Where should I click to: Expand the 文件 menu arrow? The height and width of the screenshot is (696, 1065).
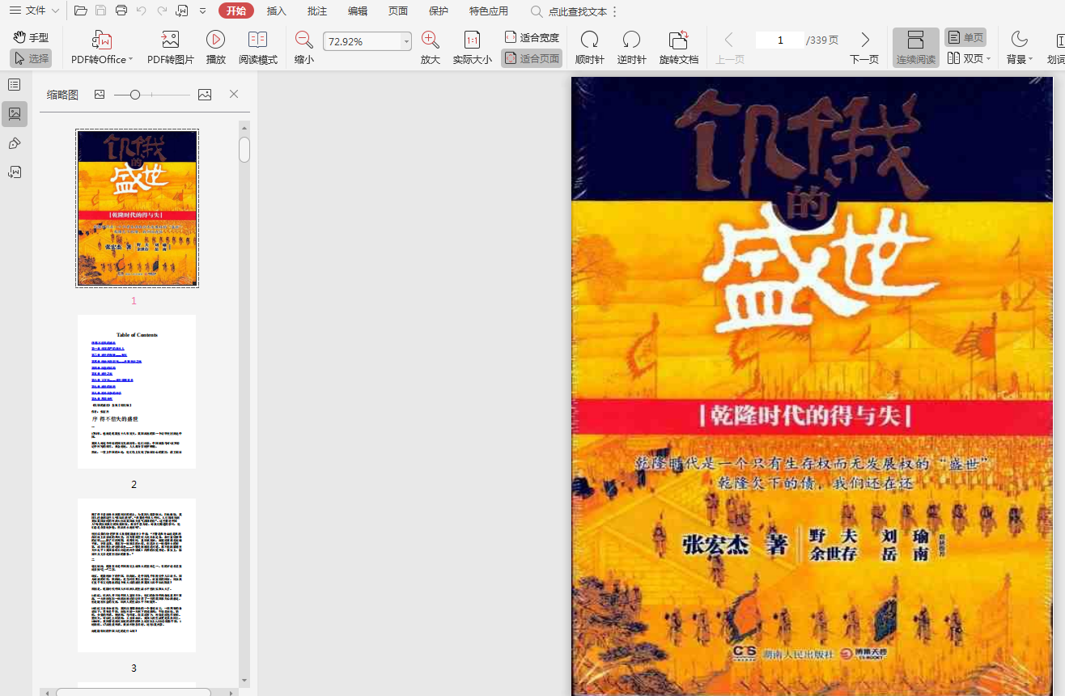click(x=55, y=11)
